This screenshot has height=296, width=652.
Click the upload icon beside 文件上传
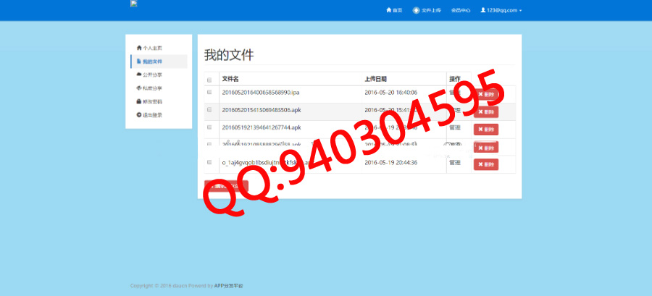coord(416,11)
